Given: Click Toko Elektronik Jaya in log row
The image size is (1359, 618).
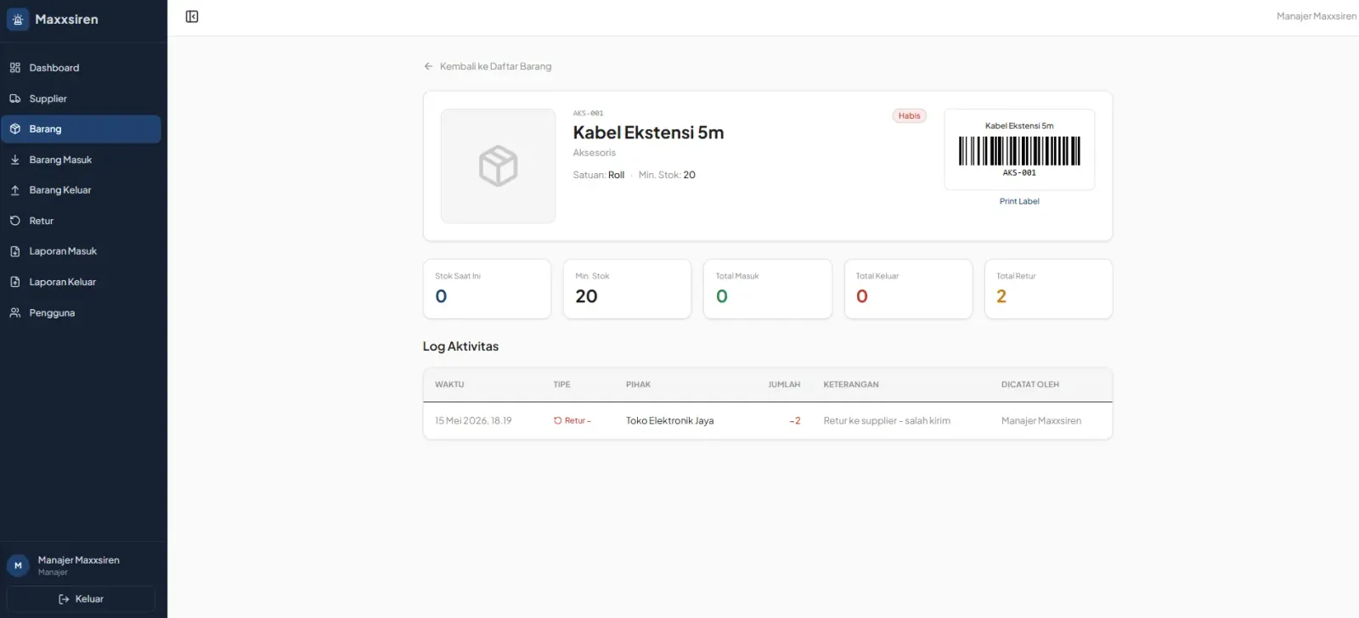Looking at the screenshot, I should [x=669, y=421].
